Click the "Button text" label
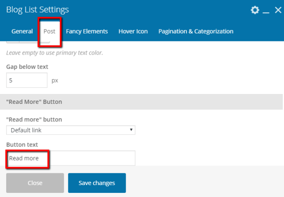This screenshot has height=197, width=284. tap(22, 144)
